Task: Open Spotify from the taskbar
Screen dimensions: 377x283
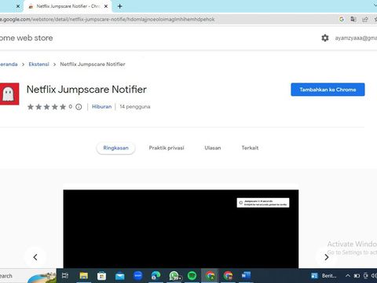Action: pos(192,276)
